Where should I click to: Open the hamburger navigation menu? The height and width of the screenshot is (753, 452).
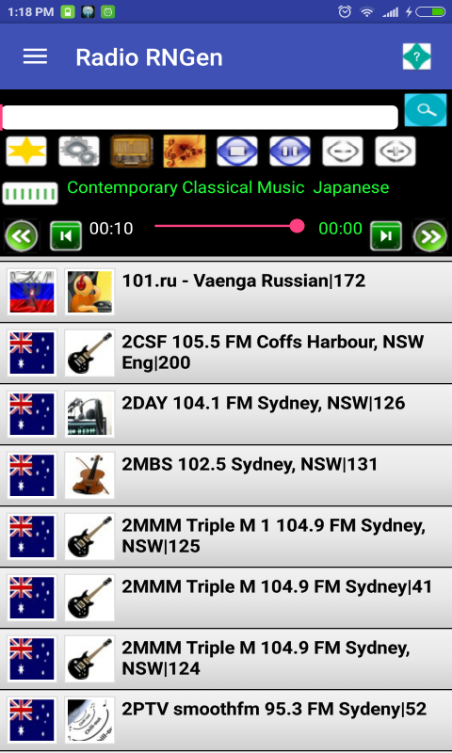(35, 56)
